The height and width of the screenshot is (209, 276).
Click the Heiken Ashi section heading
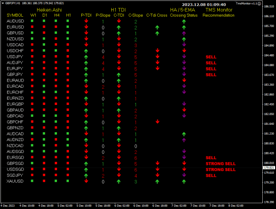tap(49, 10)
